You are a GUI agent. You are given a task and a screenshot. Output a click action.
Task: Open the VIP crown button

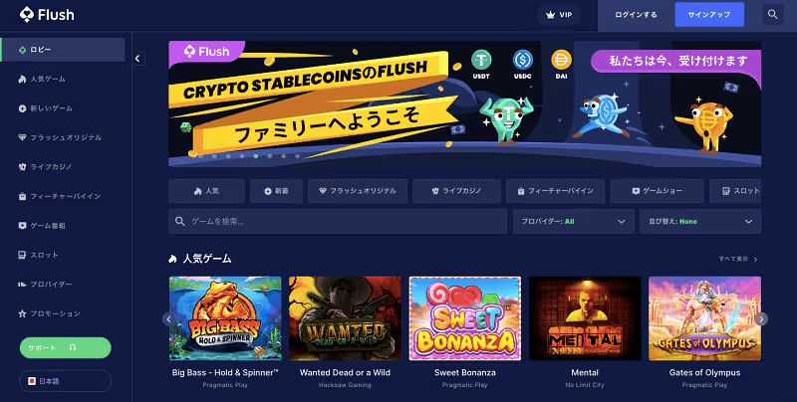pyautogui.click(x=559, y=15)
